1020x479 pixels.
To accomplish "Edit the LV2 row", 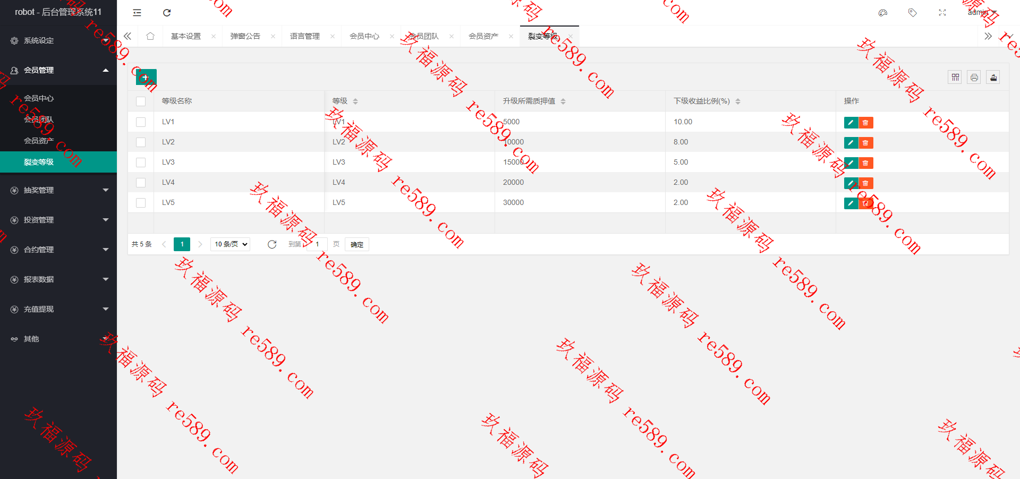I will [x=851, y=143].
